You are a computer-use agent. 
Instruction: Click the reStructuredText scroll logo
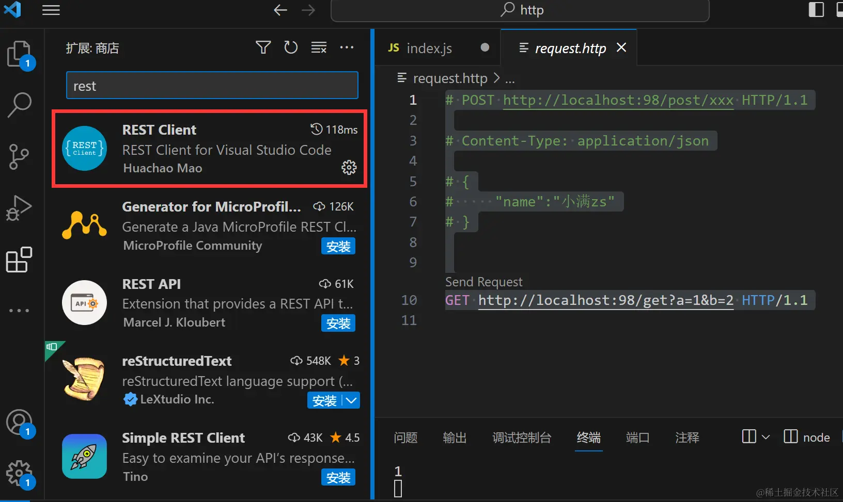click(84, 379)
